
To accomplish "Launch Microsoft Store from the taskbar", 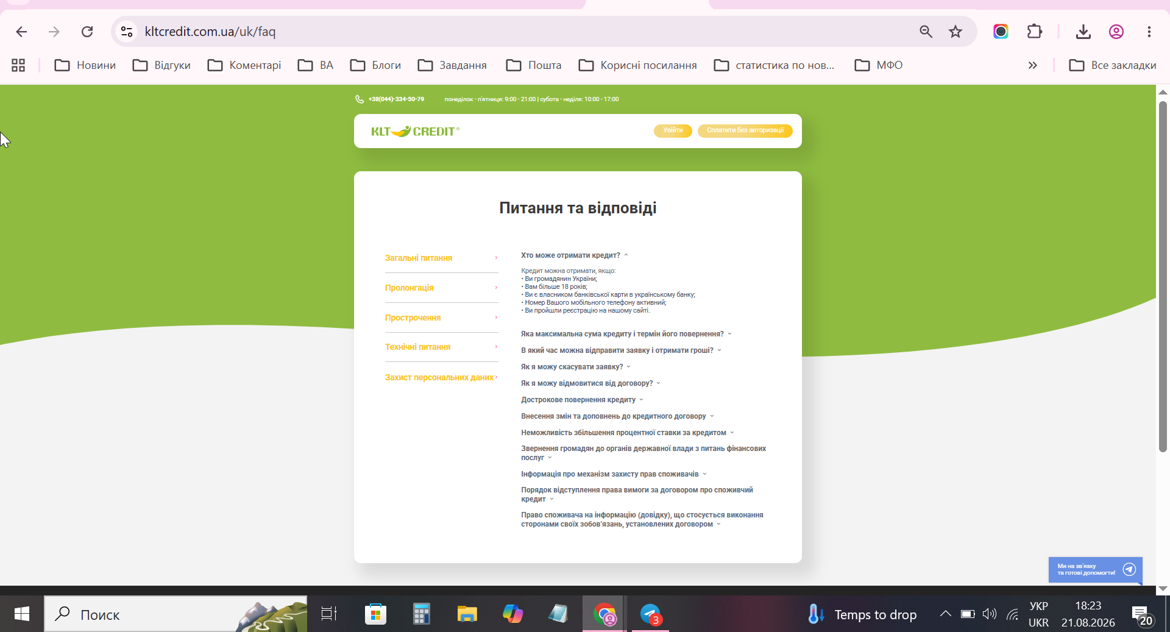I will click(x=375, y=614).
